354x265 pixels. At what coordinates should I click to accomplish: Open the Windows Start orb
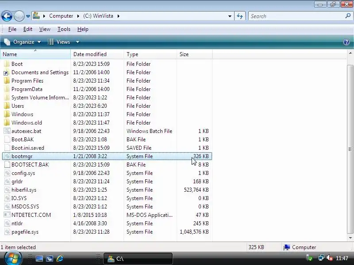(13, 258)
